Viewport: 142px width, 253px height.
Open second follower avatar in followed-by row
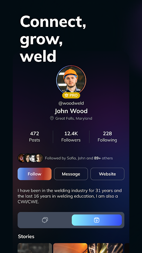point(27,158)
